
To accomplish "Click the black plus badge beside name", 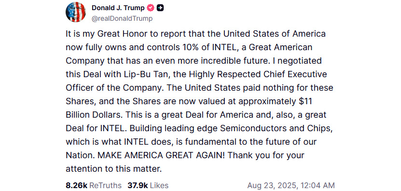I will tap(160, 8).
